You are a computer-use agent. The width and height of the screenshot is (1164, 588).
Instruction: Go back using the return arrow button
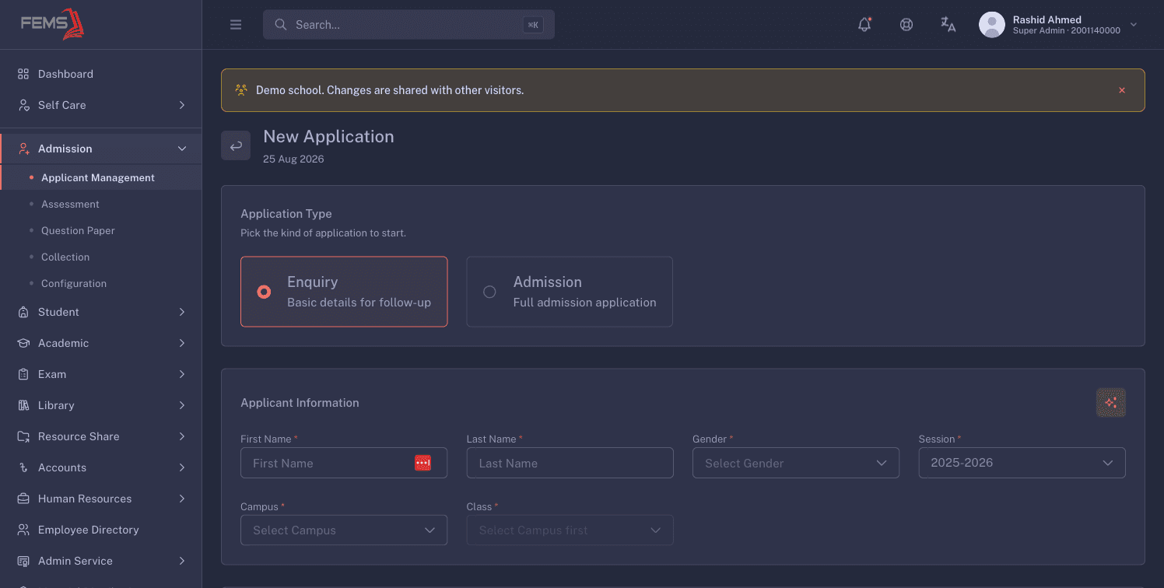[x=236, y=145]
